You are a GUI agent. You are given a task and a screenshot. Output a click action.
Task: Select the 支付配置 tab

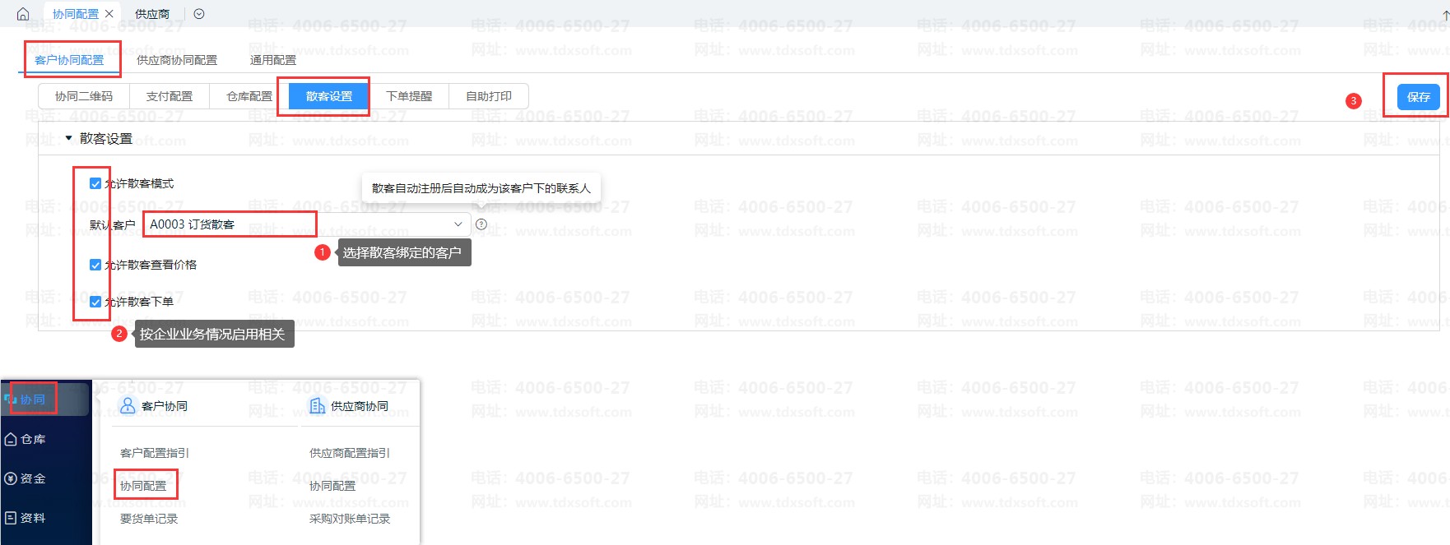point(169,96)
